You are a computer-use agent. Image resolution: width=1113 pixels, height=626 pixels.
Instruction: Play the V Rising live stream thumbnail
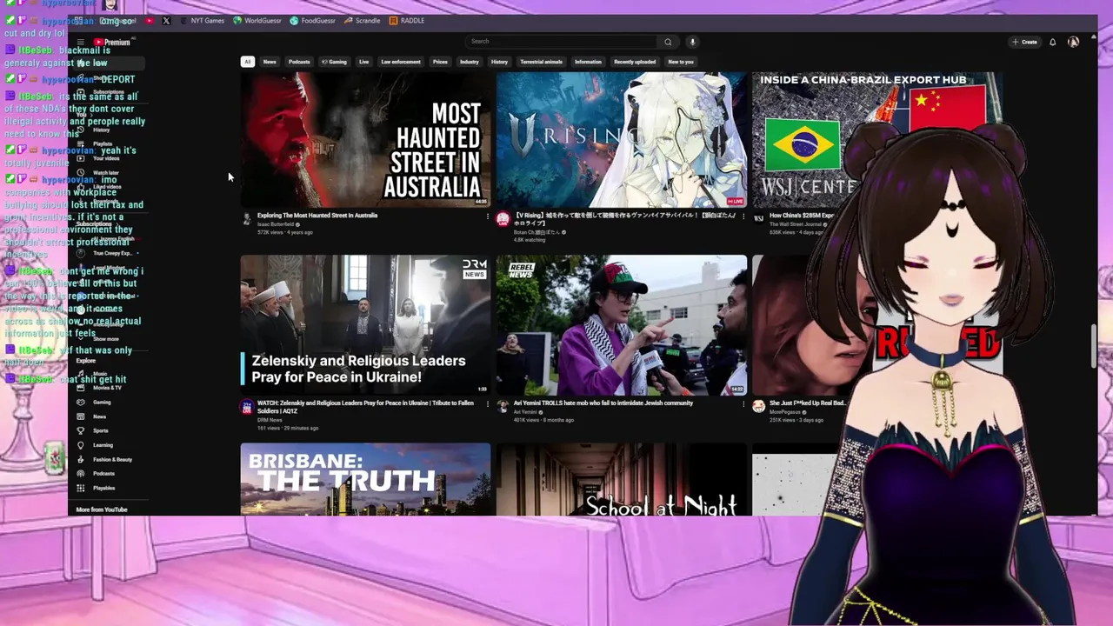[x=621, y=140]
